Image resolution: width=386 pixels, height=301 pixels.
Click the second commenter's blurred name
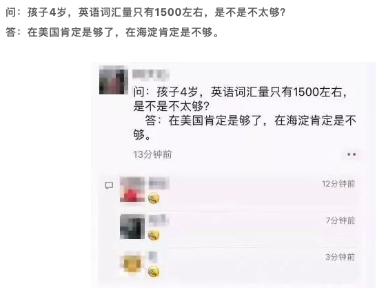159,220
